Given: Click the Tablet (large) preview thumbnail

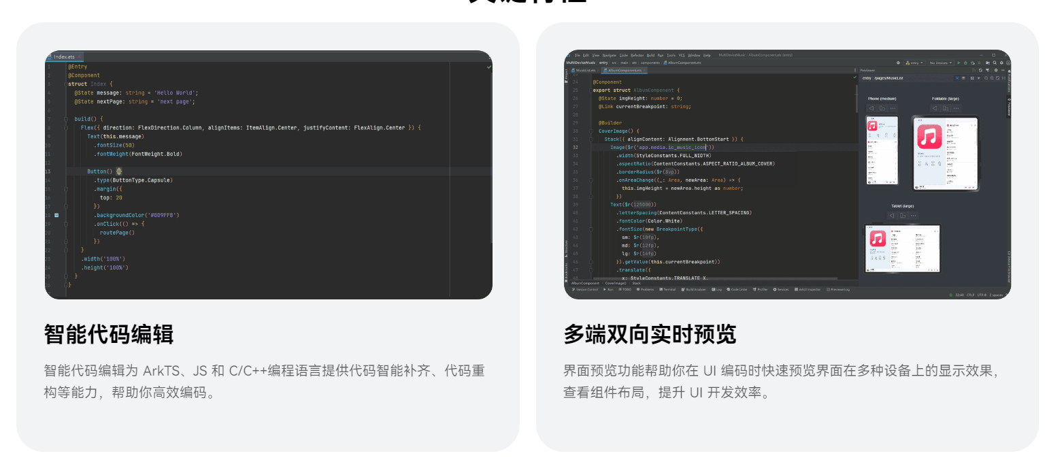Looking at the screenshot, I should (903, 249).
